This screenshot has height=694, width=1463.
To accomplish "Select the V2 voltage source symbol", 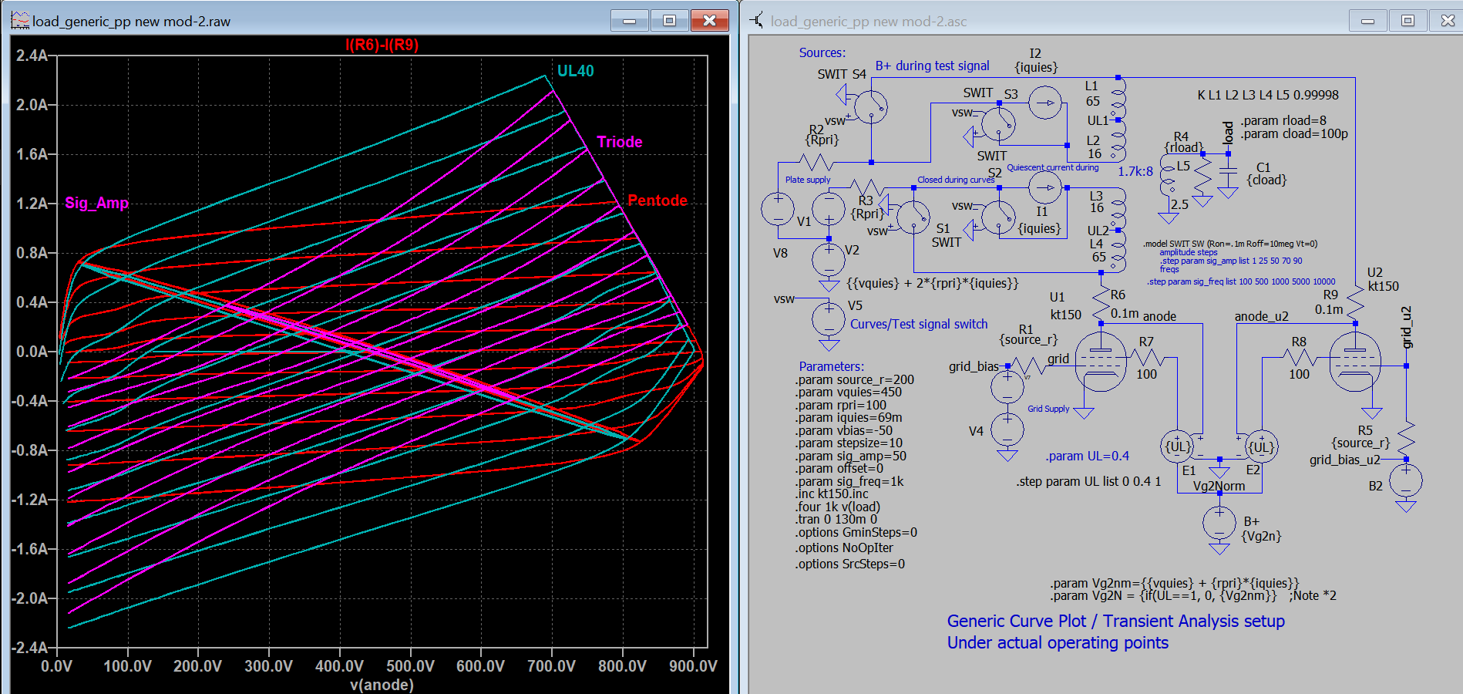I will [829, 260].
